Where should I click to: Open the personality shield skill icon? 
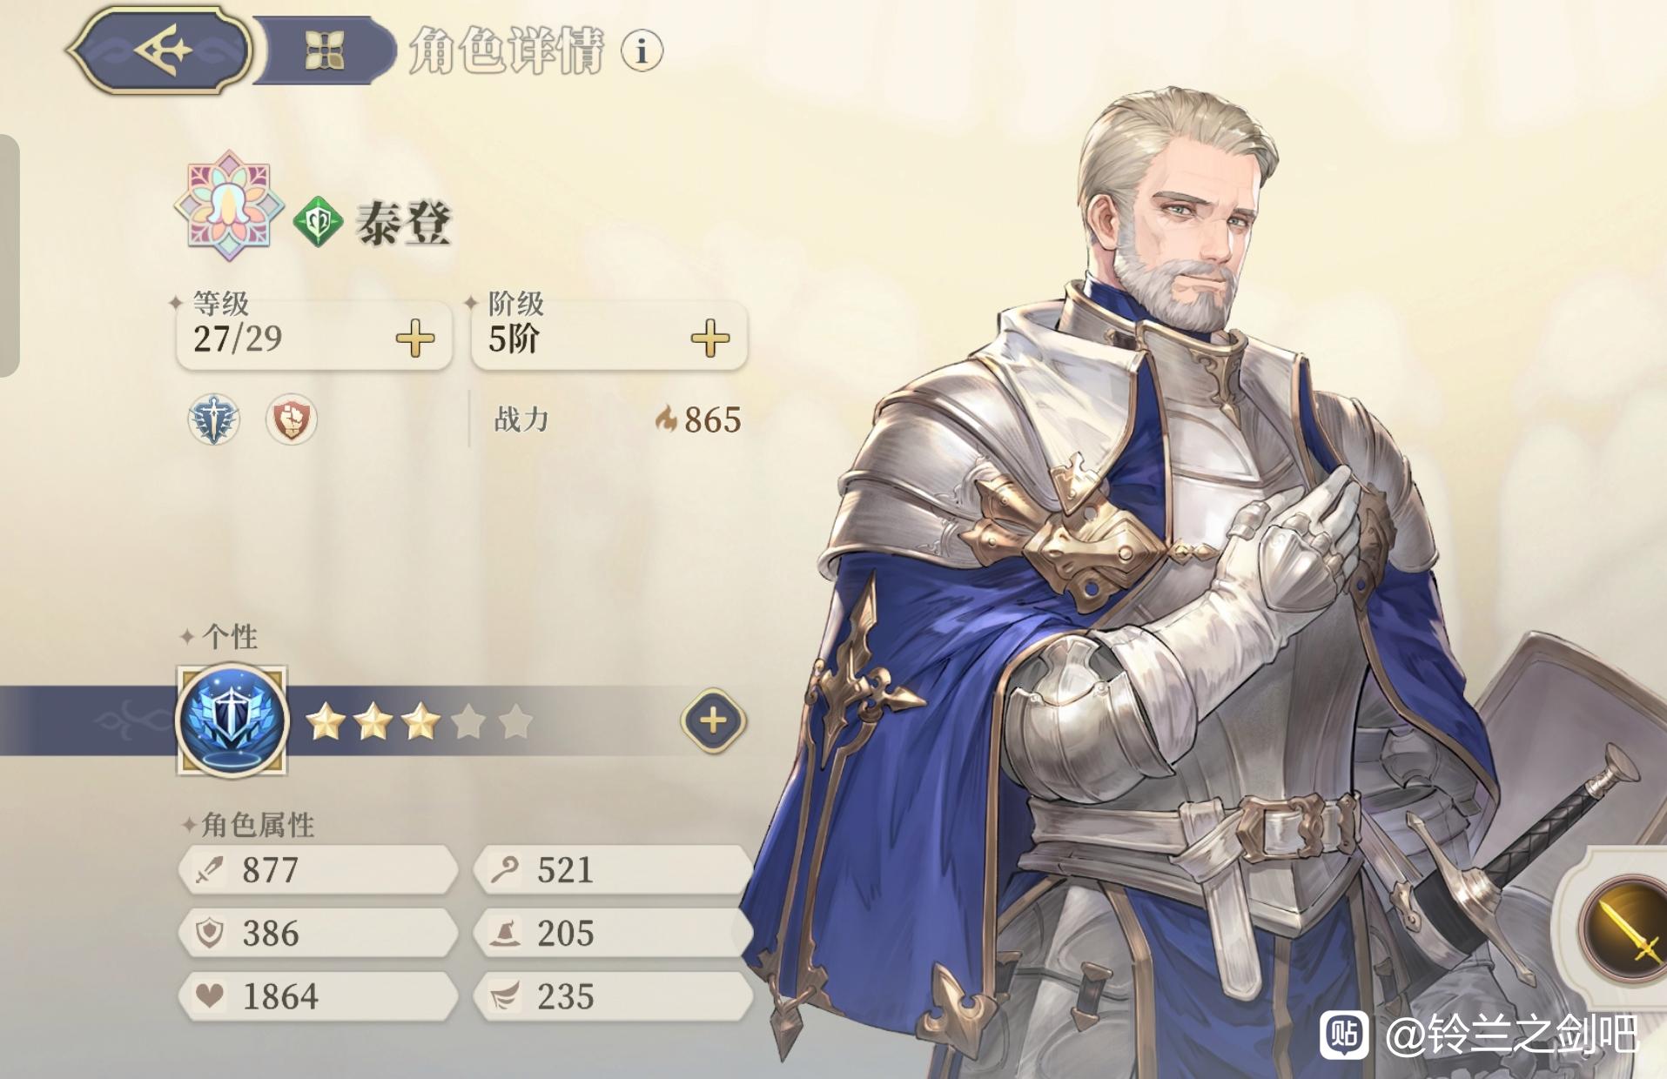point(232,720)
